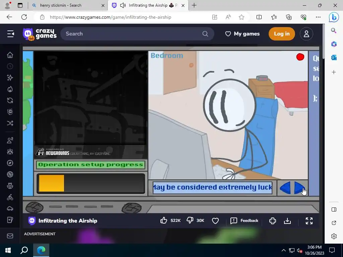343x257 pixels.
Task: Open the bike category icon
Action: point(10,197)
